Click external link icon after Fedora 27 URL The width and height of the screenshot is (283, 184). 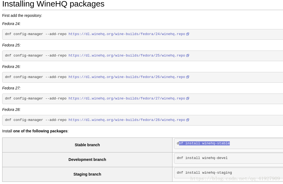188,98
